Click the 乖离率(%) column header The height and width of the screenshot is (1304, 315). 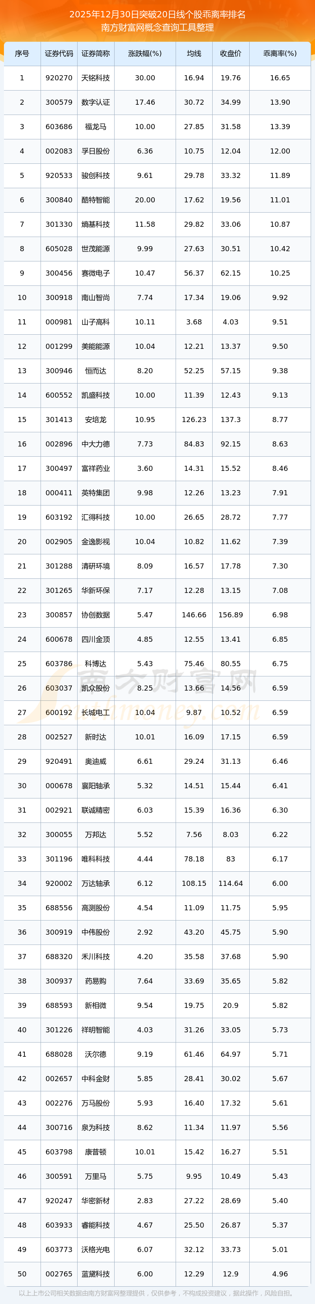(280, 54)
